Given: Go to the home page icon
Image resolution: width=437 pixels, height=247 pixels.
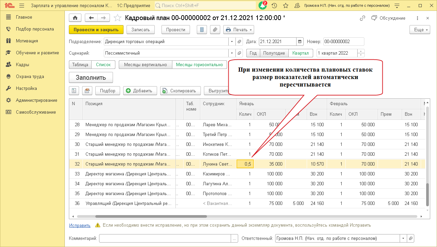Looking at the screenshot, I should [75, 18].
